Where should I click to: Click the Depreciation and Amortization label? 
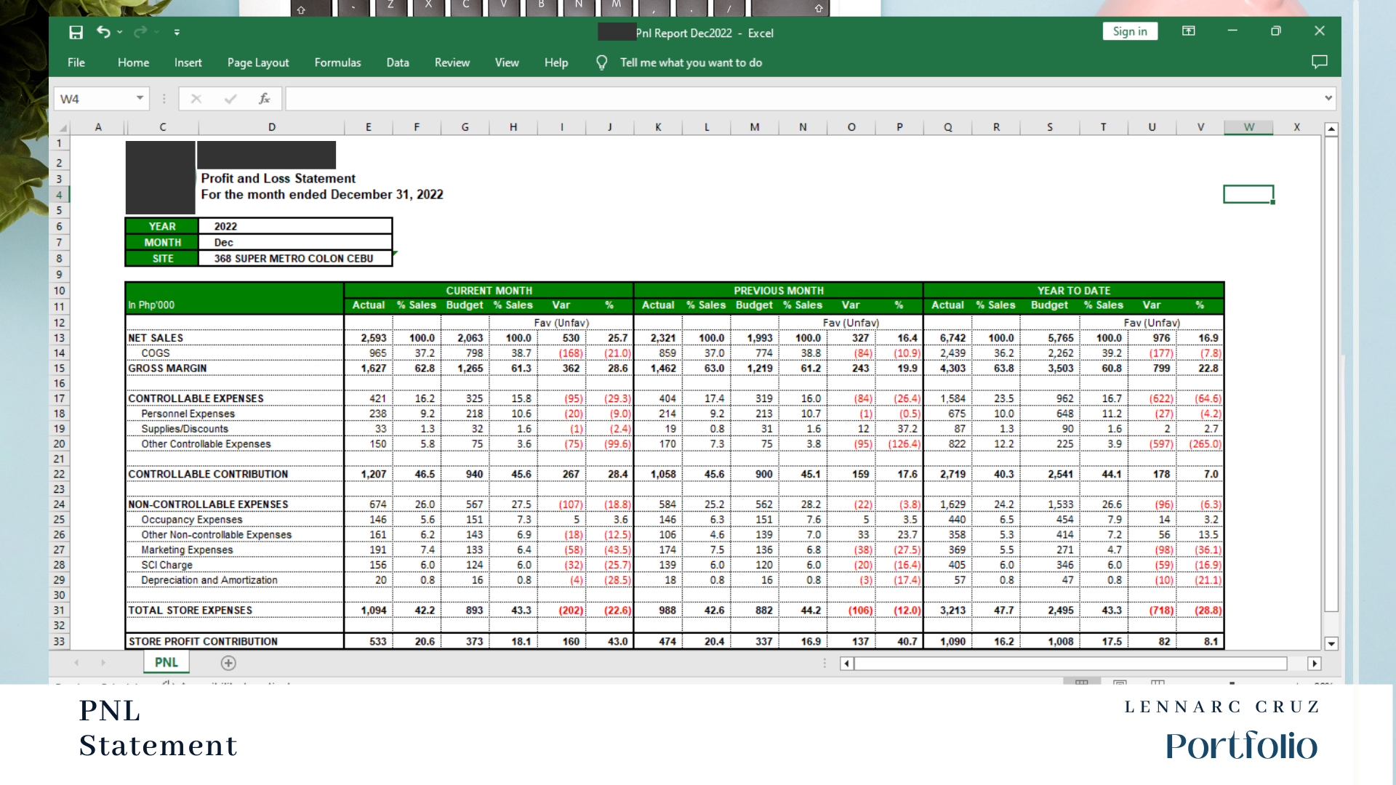coord(209,580)
